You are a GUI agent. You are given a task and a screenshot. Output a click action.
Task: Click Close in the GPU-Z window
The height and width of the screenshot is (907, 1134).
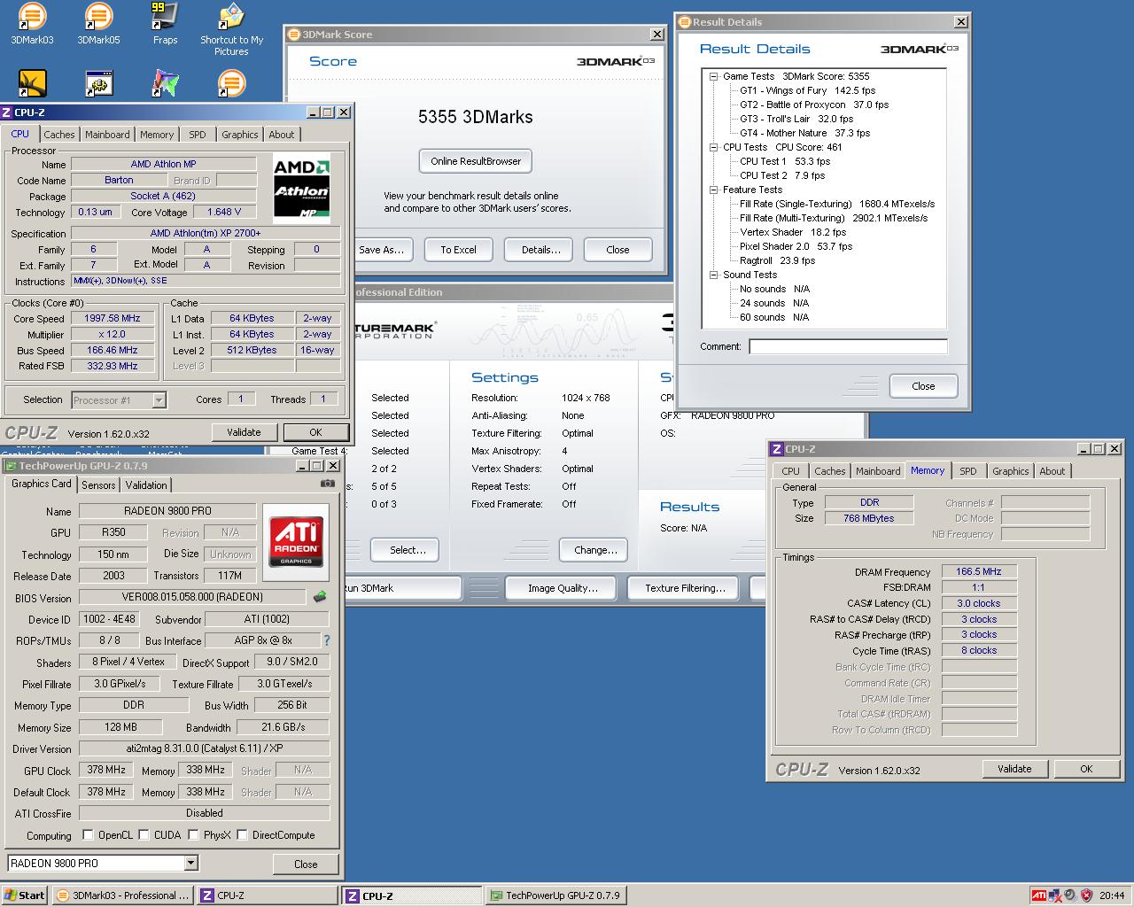point(306,864)
